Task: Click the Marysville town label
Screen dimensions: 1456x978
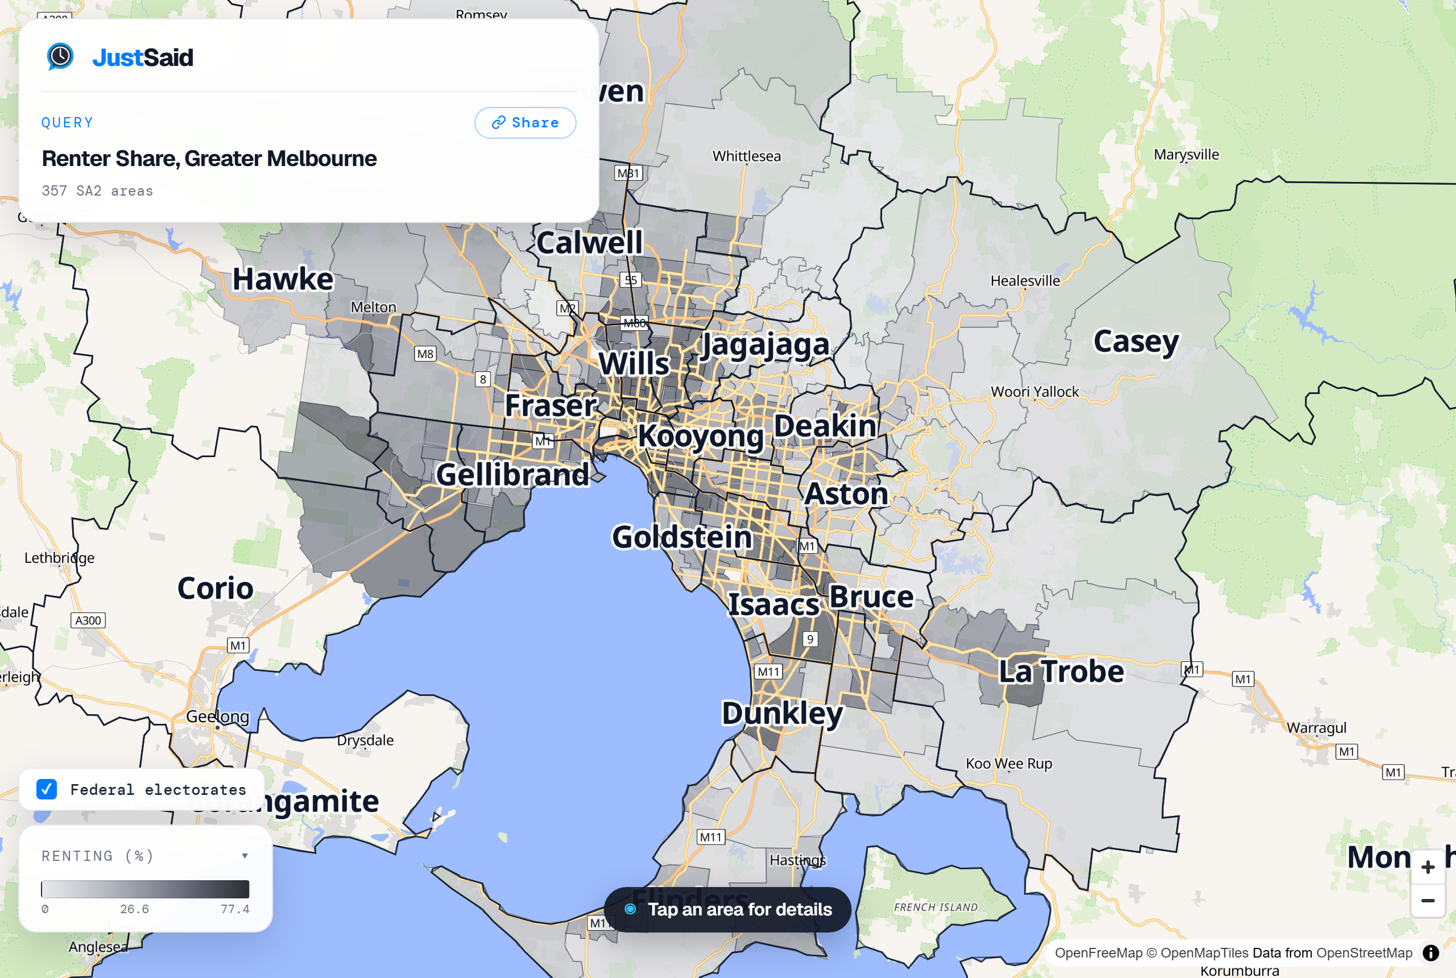Action: [x=1186, y=155]
